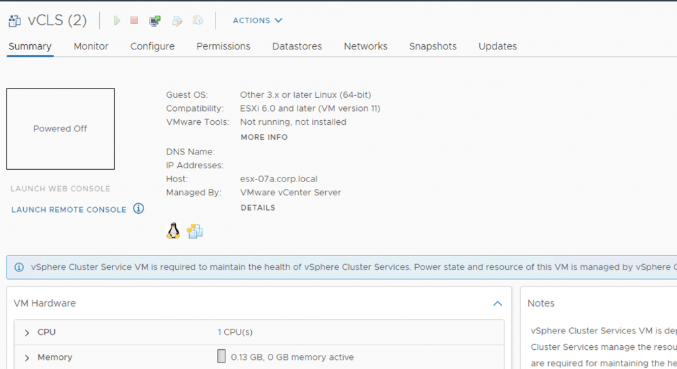Collapse the VM Hardware panel

click(497, 303)
